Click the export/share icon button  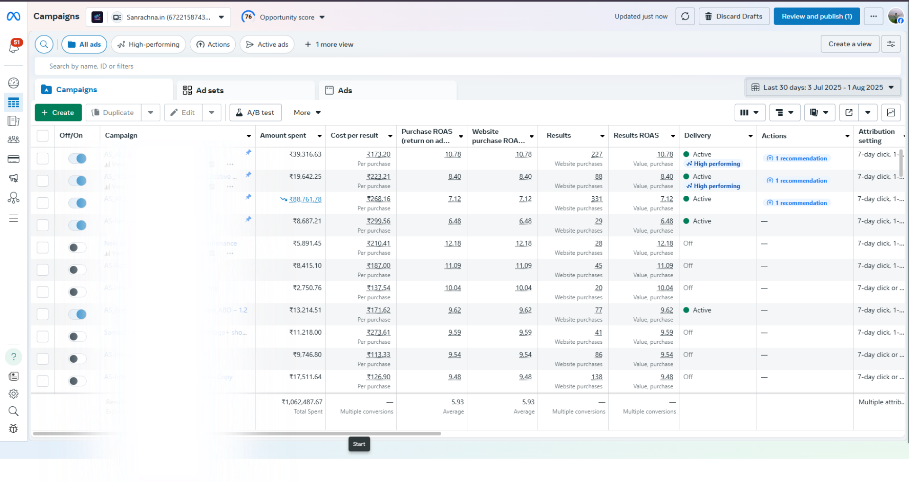849,113
